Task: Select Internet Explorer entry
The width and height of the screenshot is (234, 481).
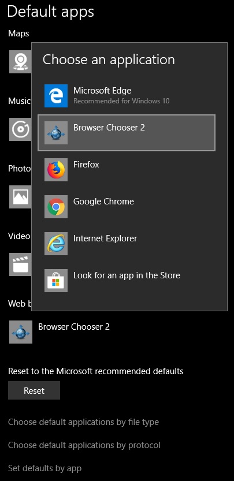Action: tap(127, 244)
